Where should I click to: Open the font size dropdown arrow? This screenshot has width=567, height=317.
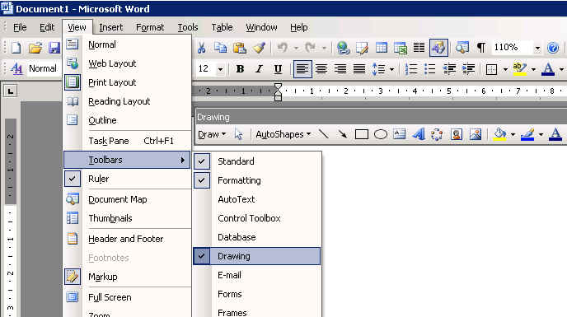220,68
